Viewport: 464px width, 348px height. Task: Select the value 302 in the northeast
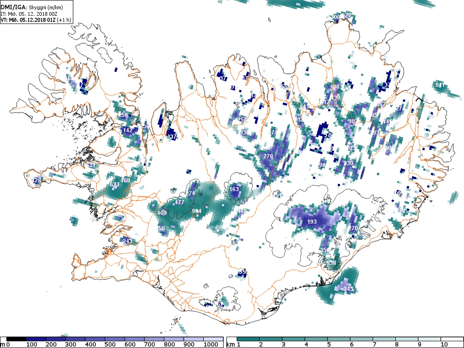coord(353,121)
